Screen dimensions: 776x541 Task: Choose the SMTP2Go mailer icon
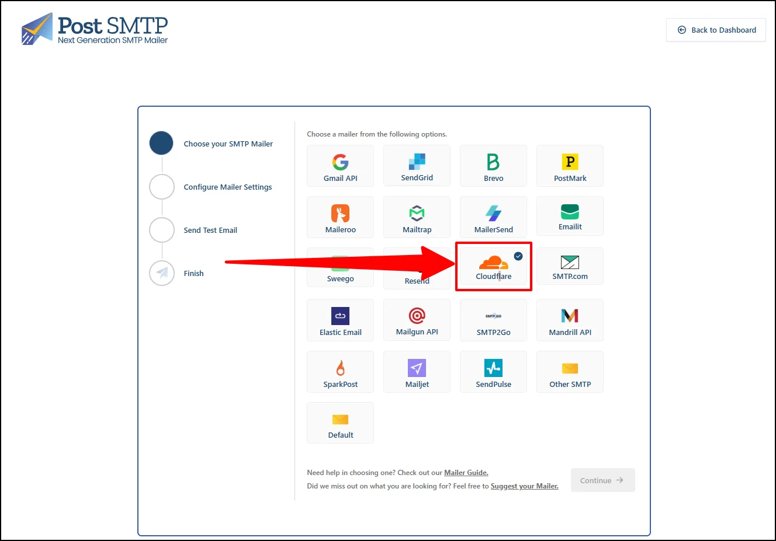pyautogui.click(x=493, y=316)
